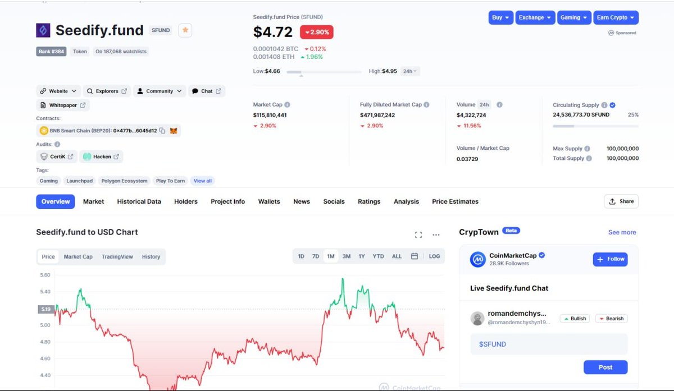Viewport: 674px width, 391px height.
Task: Expand the Exchange dropdown
Action: click(x=535, y=17)
